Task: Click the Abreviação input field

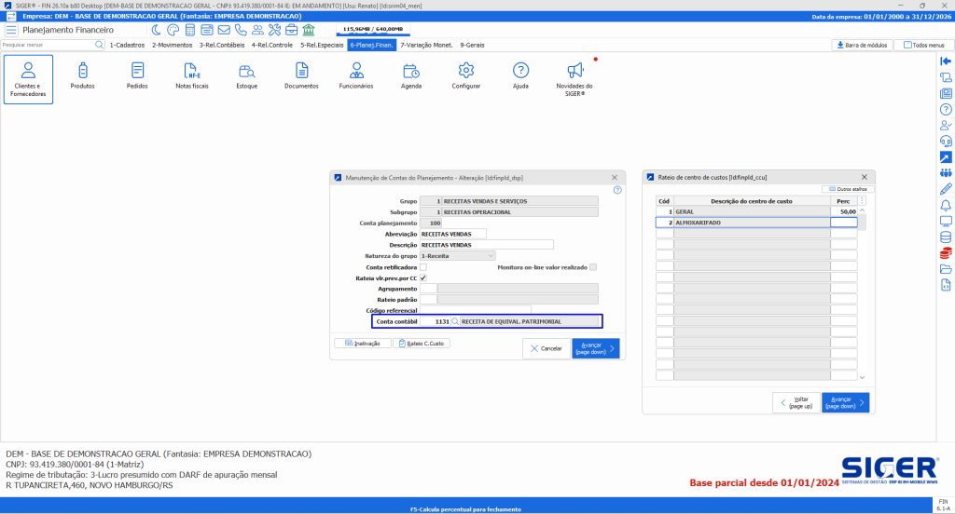Action: tap(452, 235)
